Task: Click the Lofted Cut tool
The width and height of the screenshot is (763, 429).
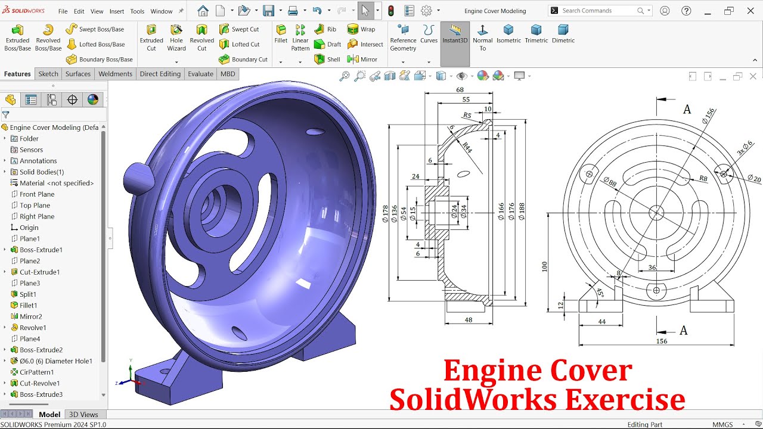Action: [x=239, y=44]
